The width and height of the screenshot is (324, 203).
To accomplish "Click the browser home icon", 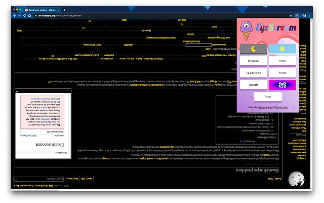I will pos(29,16).
